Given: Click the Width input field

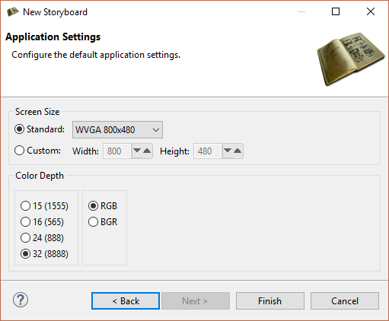Looking at the screenshot, I should click(x=117, y=151).
